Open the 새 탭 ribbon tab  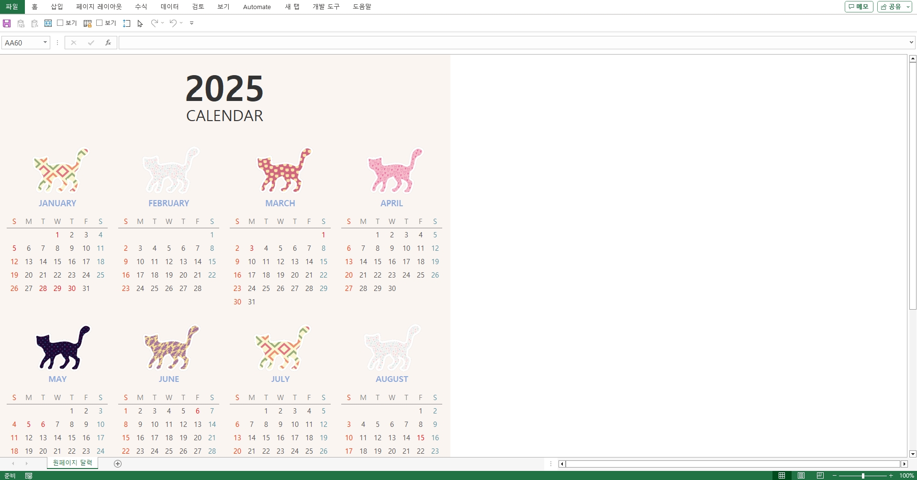[292, 7]
